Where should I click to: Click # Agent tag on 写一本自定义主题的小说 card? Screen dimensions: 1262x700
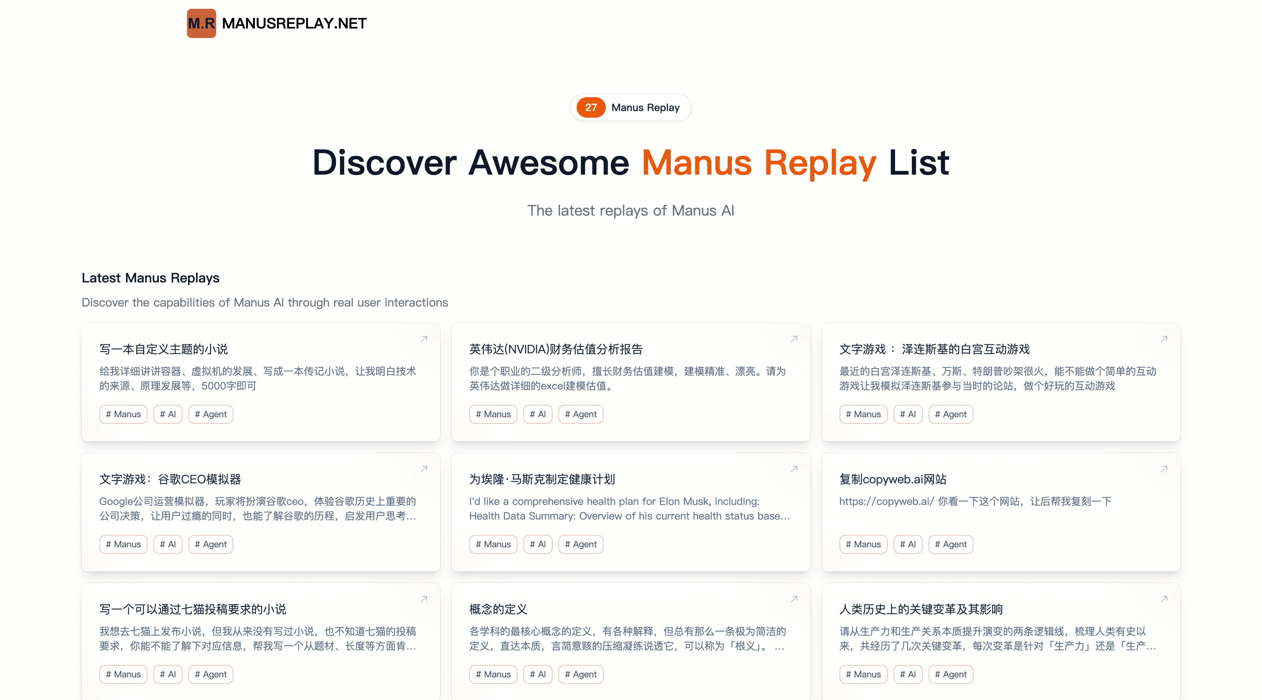[x=211, y=414]
